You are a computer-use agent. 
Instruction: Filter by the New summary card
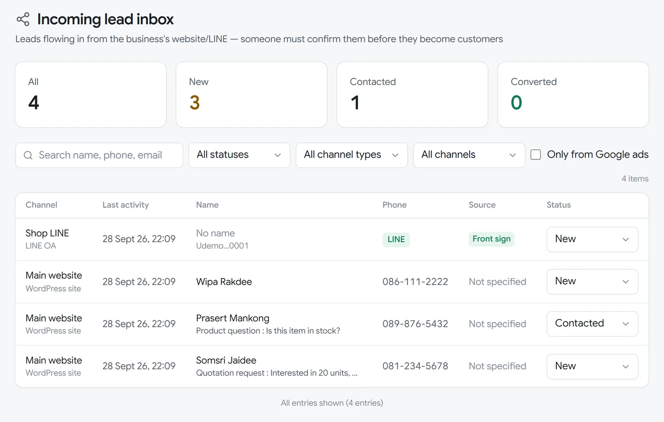[251, 94]
